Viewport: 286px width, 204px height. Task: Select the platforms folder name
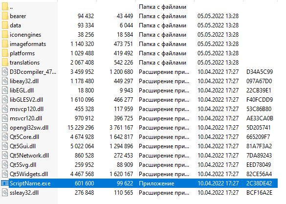pyautogui.click(x=22, y=53)
